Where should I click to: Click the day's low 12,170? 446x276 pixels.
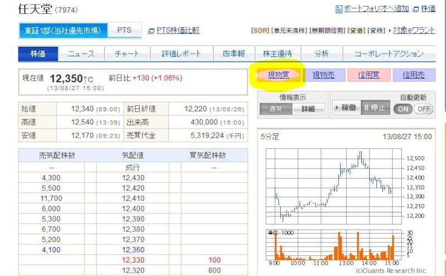pos(82,135)
